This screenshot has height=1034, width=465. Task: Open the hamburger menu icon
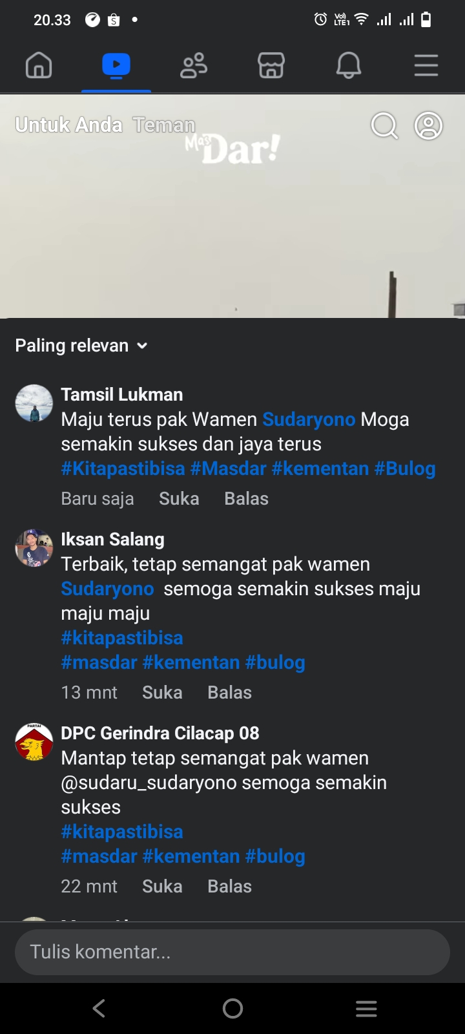(426, 65)
